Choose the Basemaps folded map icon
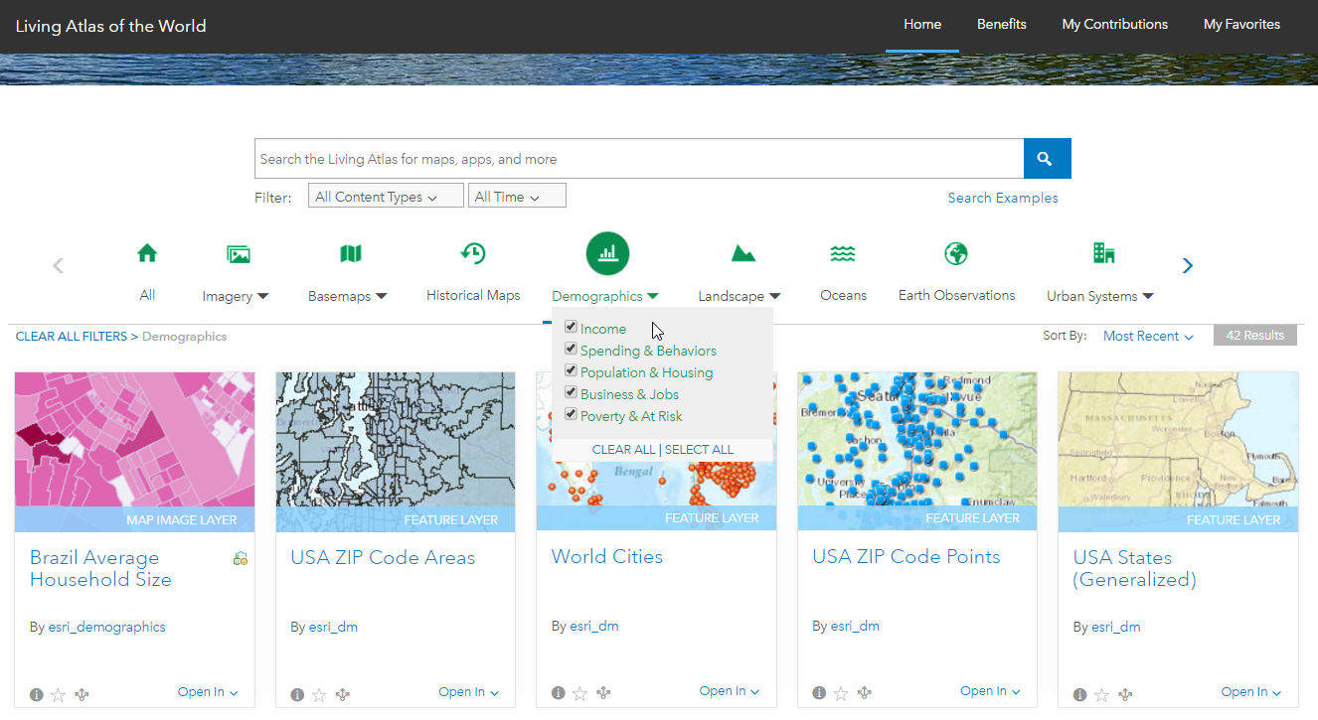This screenshot has height=720, width=1318. pos(351,254)
